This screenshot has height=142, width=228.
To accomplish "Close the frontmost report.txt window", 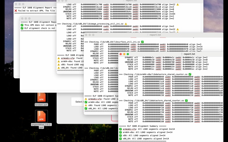I will tap(121, 54).
